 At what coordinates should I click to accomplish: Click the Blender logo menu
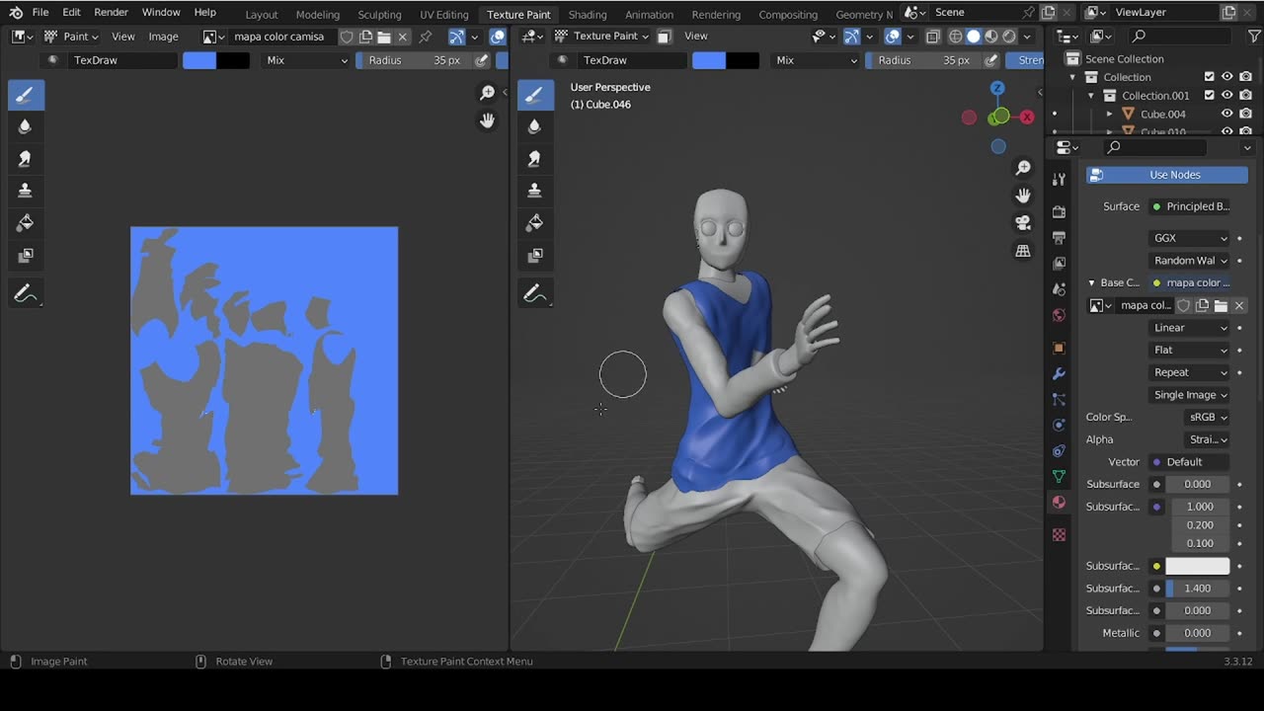click(x=15, y=12)
